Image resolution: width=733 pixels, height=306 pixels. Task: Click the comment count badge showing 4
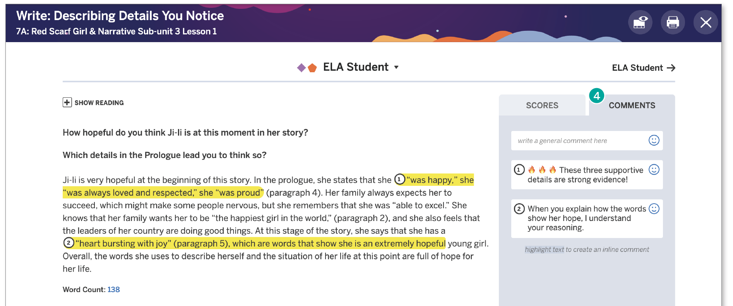(596, 95)
